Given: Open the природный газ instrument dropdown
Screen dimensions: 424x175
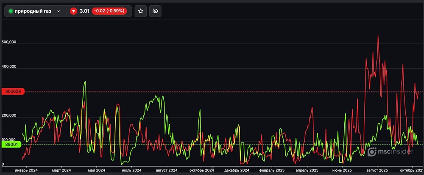Looking at the screenshot, I should coord(33,11).
